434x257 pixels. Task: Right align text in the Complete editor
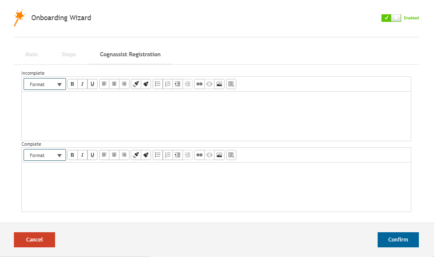pos(124,155)
